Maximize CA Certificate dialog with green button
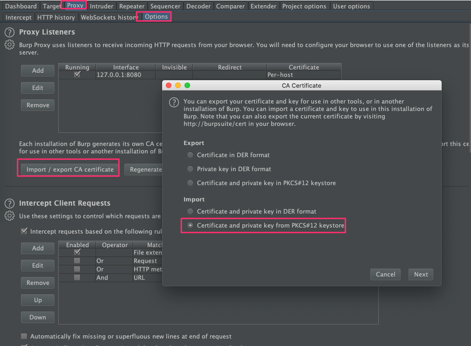The height and width of the screenshot is (346, 471). coord(187,85)
